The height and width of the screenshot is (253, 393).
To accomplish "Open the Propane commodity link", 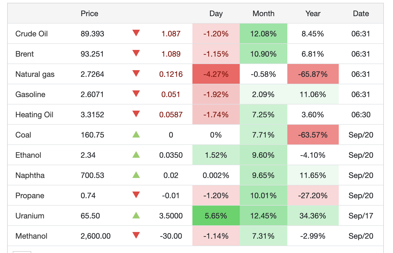I will 30,196.
